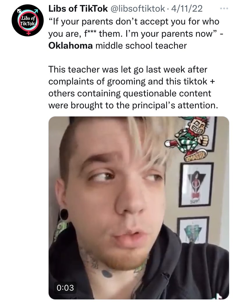Screen dimensions: 241x302
Task: Click the lowest framed teal artwork in video
Action: pyautogui.click(x=193, y=230)
